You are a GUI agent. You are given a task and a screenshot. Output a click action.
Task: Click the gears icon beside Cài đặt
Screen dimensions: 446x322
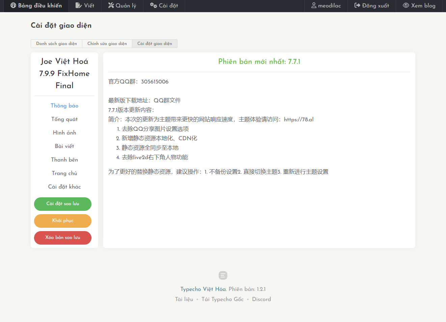click(x=154, y=5)
